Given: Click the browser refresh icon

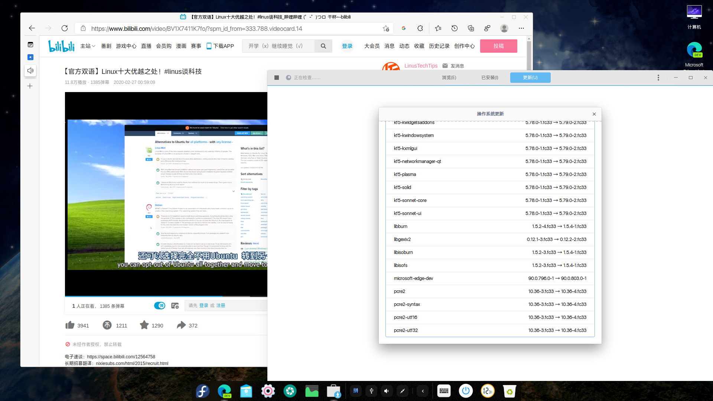Looking at the screenshot, I should coord(65,28).
